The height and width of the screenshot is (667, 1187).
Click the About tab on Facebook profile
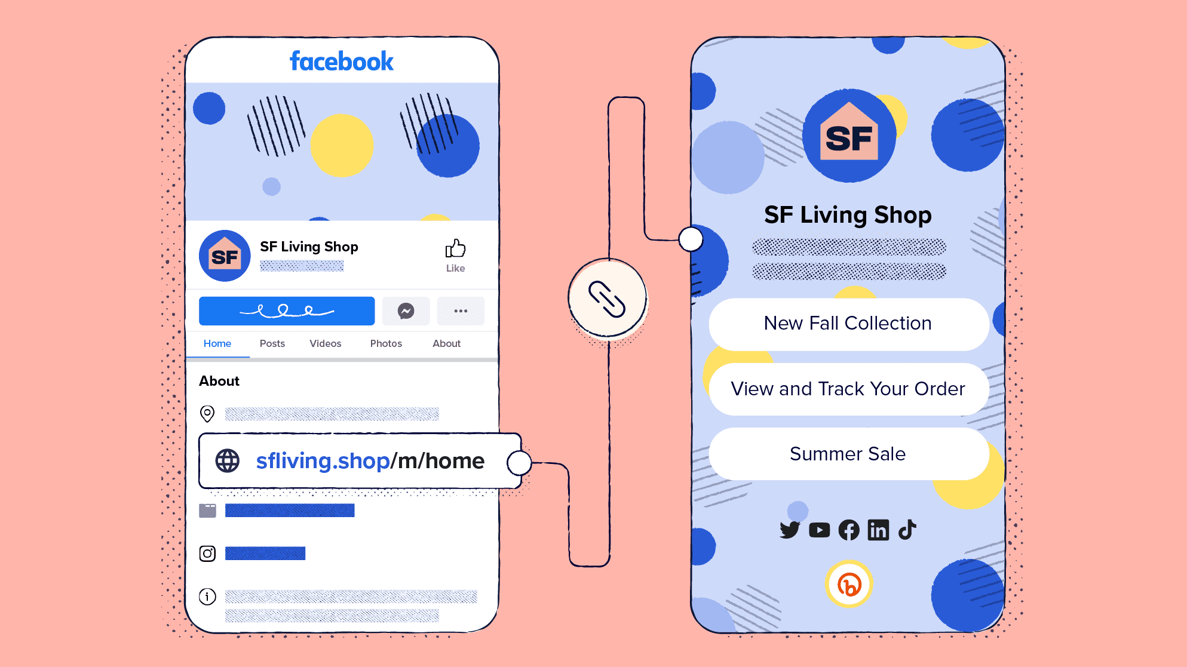(447, 343)
